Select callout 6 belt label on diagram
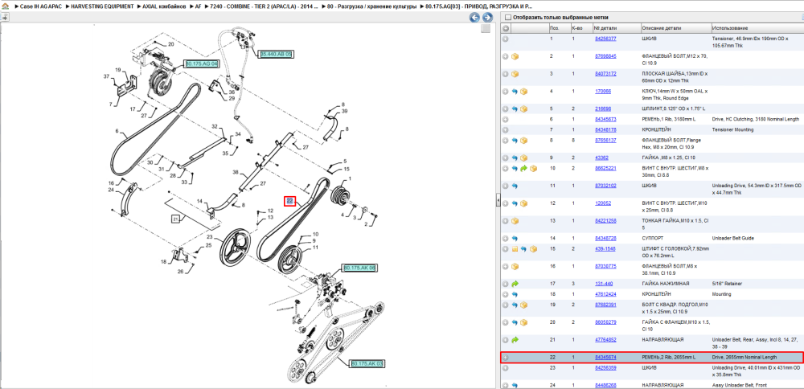Screen dimensions: 804x389 (117, 130)
